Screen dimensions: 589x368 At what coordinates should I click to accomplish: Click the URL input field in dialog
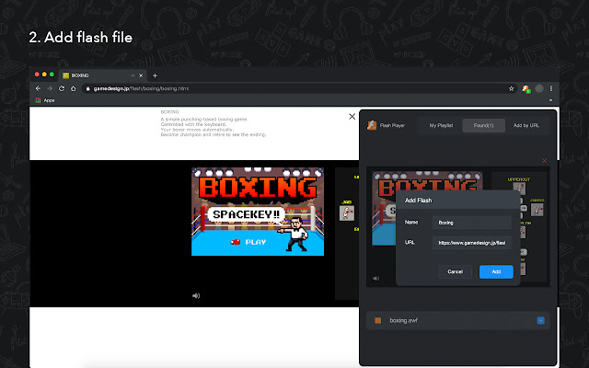pyautogui.click(x=472, y=244)
